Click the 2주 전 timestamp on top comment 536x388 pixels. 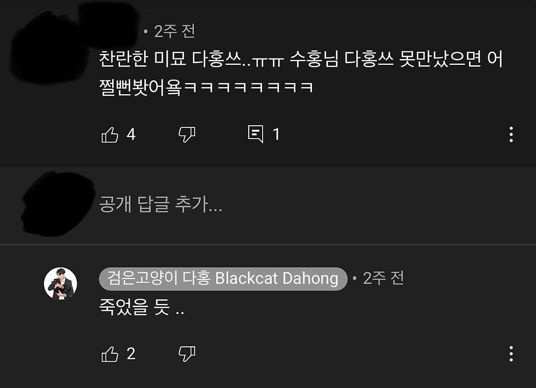175,32
